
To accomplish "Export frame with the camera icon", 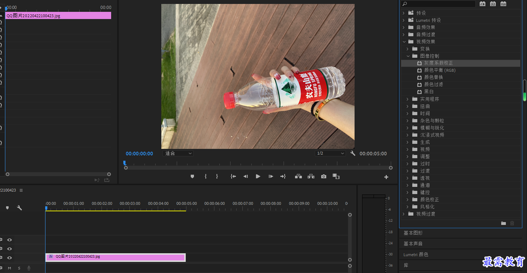I will point(324,176).
